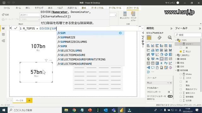The height and width of the screenshot is (113, 202).
Task: Choose the pie chart visual
Action: pos(162,54)
